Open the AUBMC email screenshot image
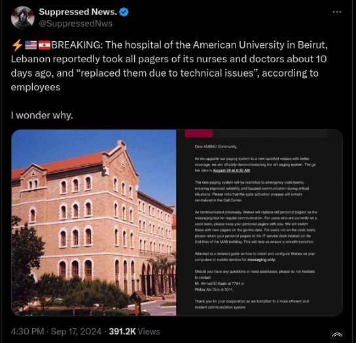The height and width of the screenshot is (343, 356). (x=260, y=223)
